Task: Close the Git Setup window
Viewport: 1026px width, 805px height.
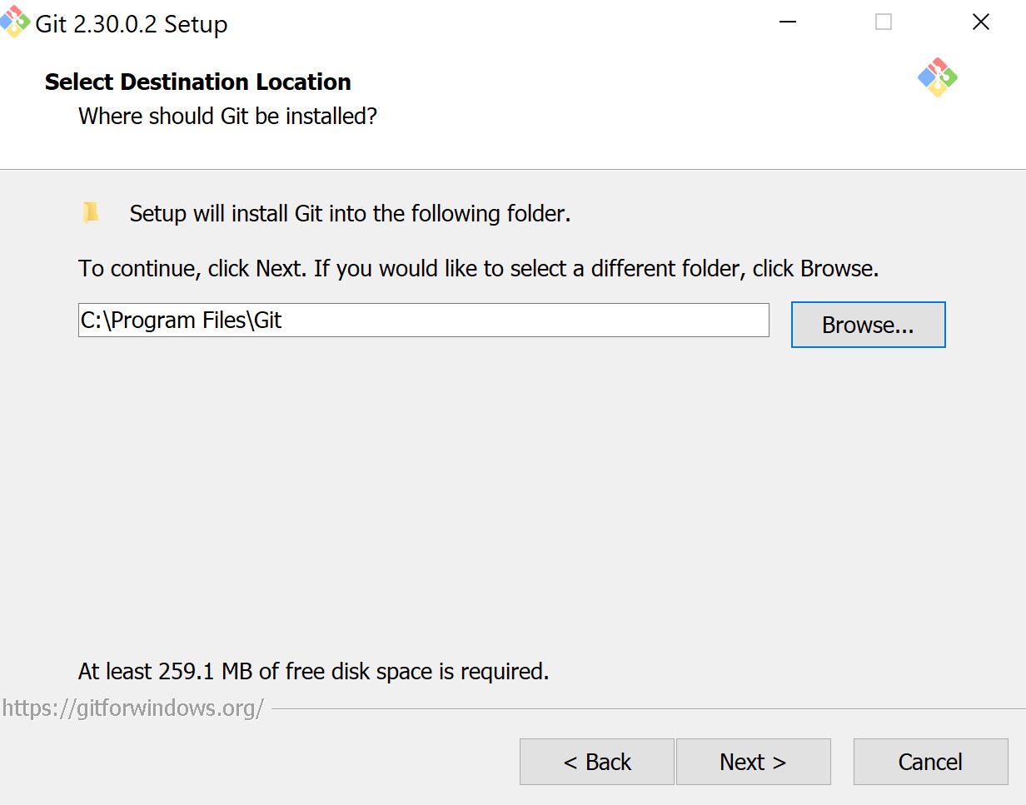Action: [981, 22]
